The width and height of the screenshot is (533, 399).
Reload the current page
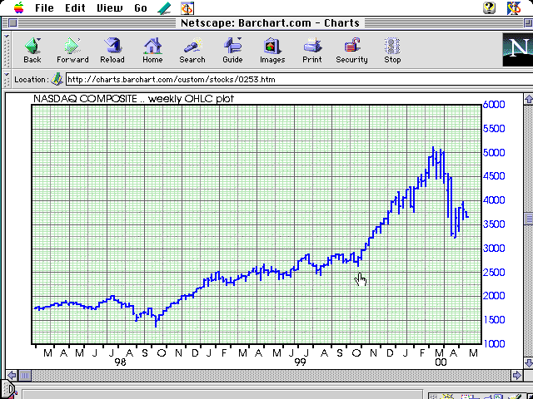(112, 50)
